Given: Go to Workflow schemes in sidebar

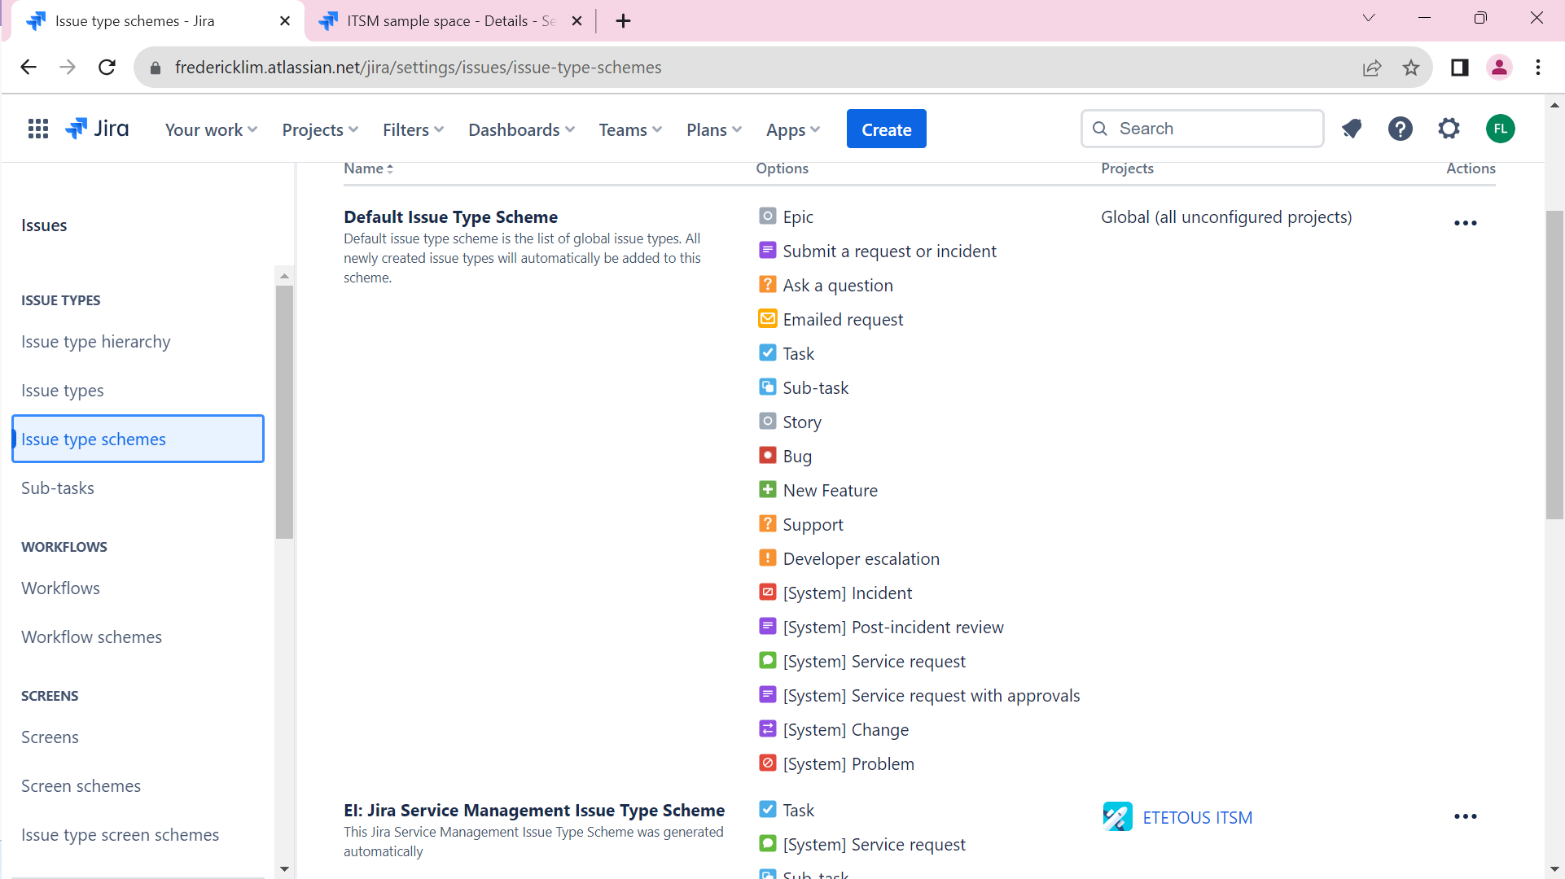Looking at the screenshot, I should click(x=91, y=637).
